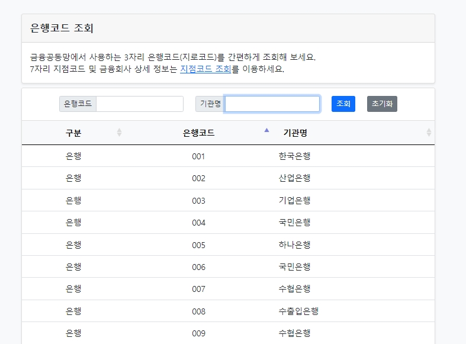Screen dimensions: 466x344
Task: Select code cell 005
Action: tap(198, 245)
